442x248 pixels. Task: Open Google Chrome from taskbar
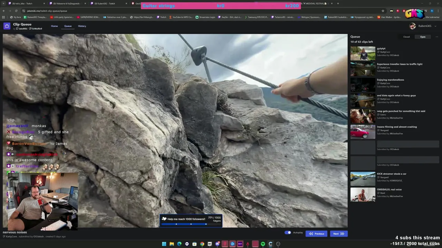click(x=202, y=244)
